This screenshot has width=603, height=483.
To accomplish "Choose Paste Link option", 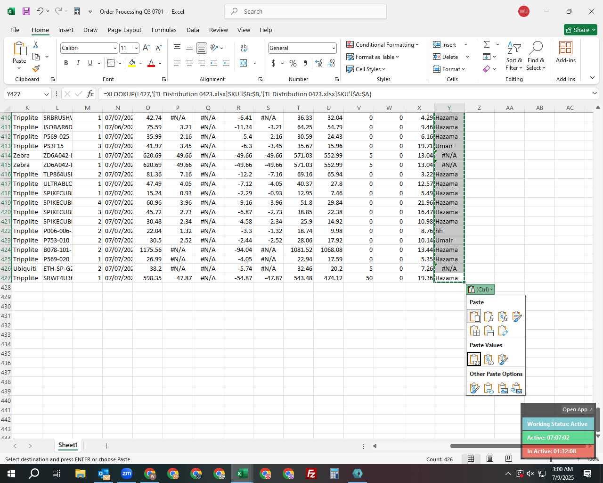I will click(x=489, y=388).
